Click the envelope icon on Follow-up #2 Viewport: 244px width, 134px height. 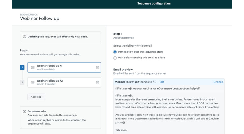[x=33, y=82]
